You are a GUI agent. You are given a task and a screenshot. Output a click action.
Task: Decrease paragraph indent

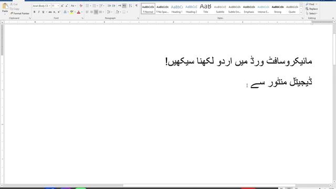(x=109, y=6)
